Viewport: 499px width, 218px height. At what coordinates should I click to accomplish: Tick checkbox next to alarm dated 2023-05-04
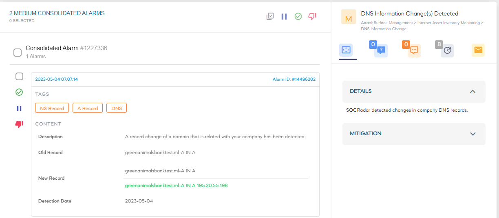click(19, 76)
